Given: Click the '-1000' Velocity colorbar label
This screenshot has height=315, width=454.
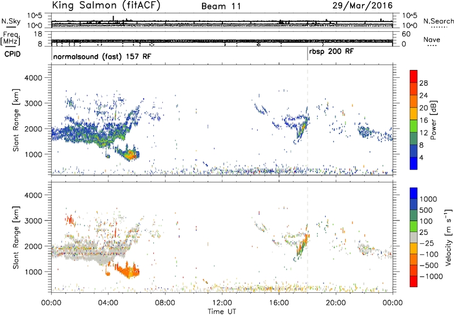Looking at the screenshot, I should (431, 276).
